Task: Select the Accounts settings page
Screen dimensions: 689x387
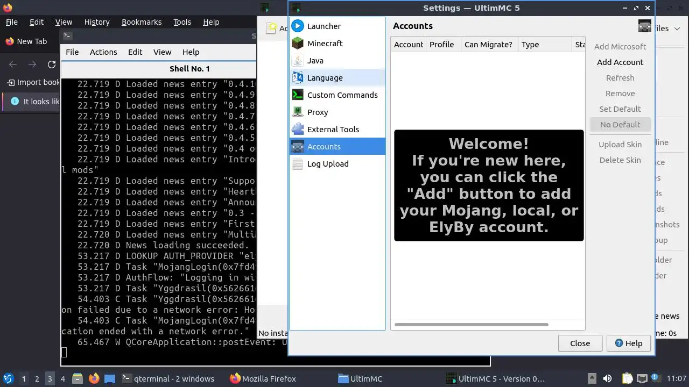Action: (x=338, y=146)
